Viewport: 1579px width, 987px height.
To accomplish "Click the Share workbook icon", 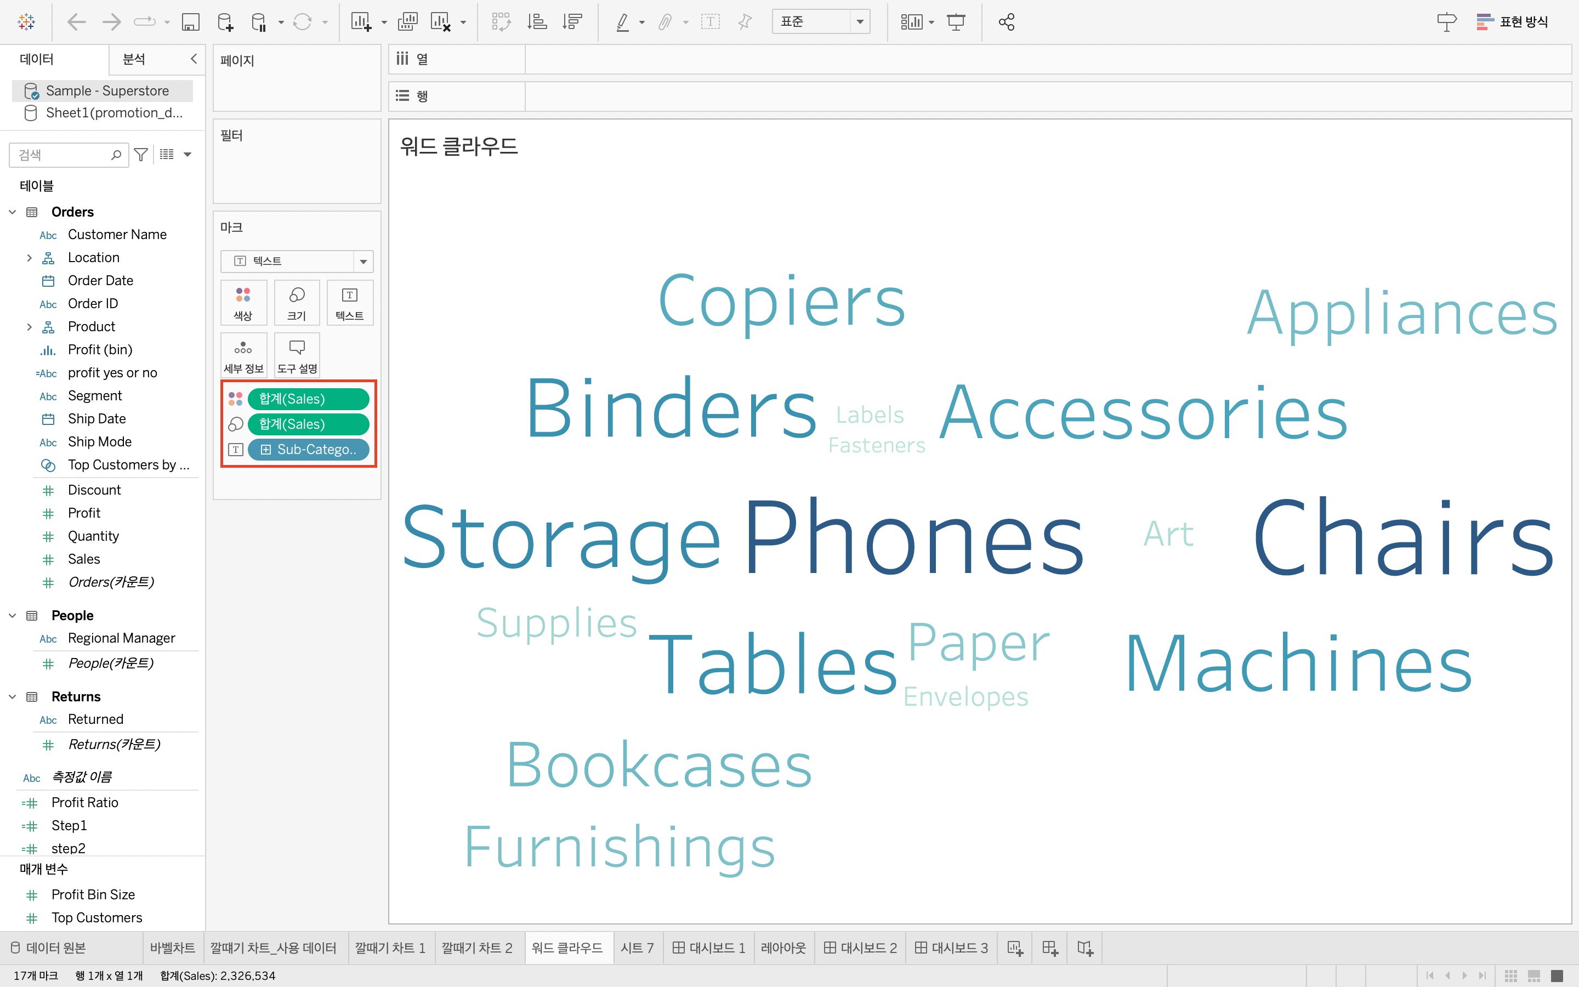I will (1006, 22).
